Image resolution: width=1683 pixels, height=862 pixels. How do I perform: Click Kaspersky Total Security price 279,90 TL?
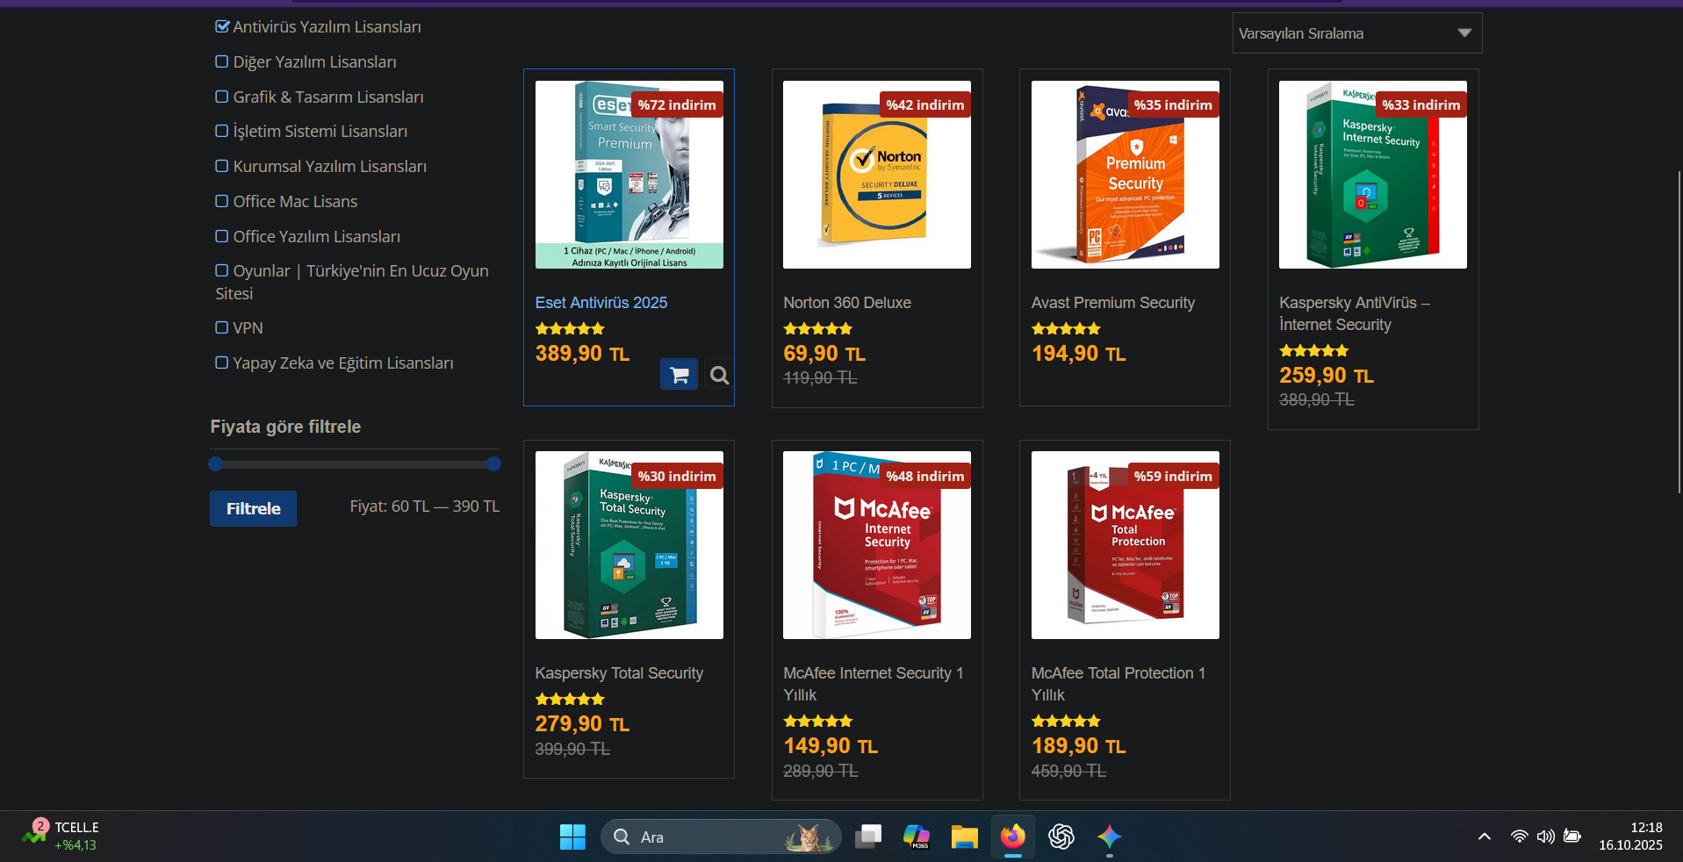click(x=582, y=724)
